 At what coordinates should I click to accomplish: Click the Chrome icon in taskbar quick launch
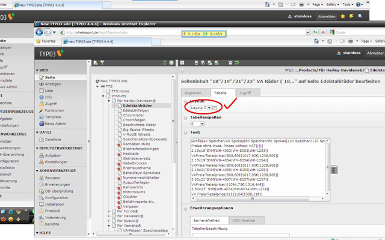click(19, 212)
